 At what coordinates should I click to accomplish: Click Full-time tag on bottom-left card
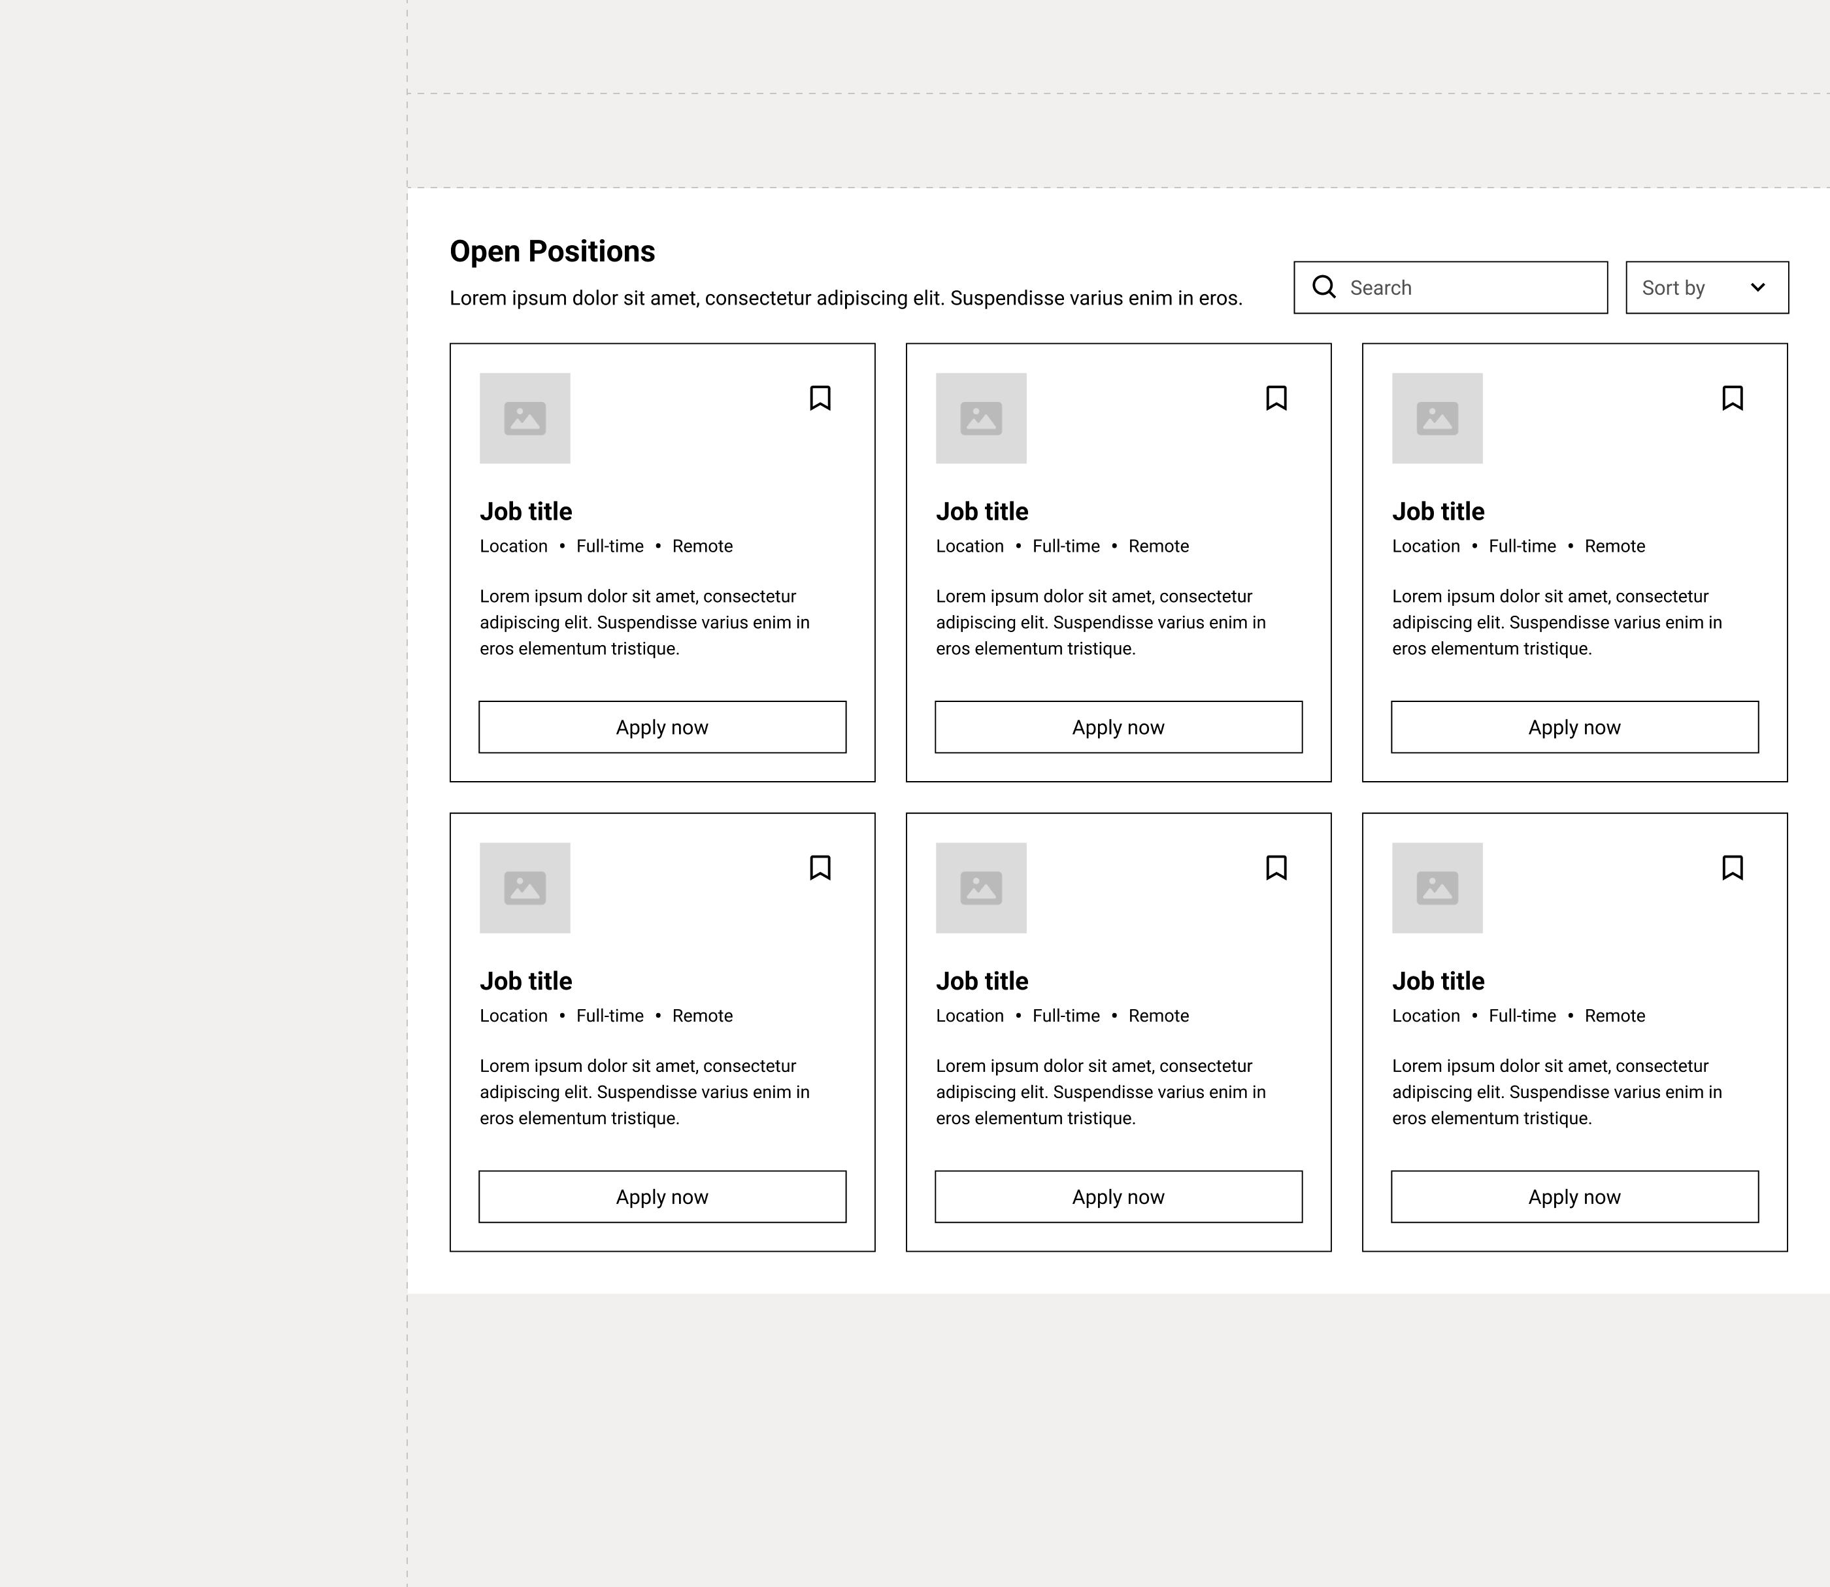pyautogui.click(x=610, y=1016)
